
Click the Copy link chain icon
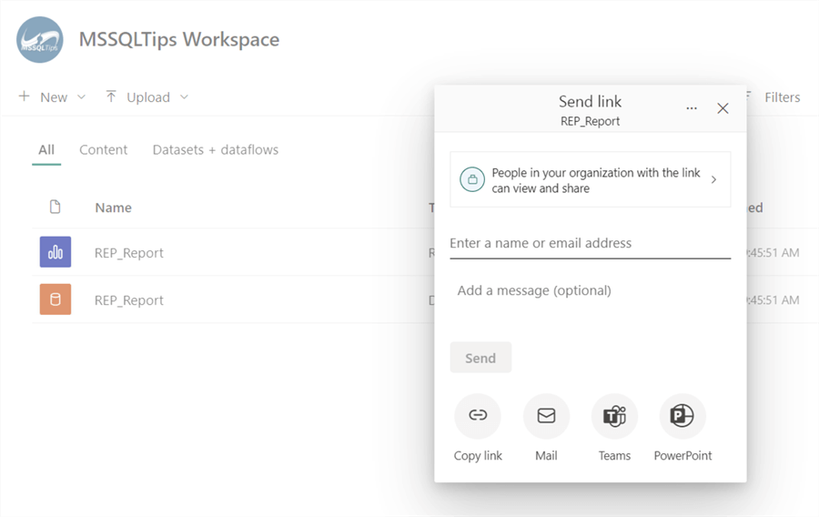coord(478,416)
